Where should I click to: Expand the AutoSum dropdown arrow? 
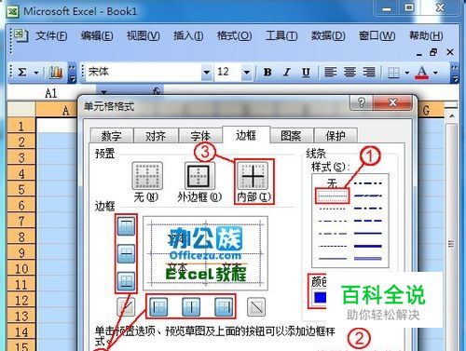click(36, 73)
